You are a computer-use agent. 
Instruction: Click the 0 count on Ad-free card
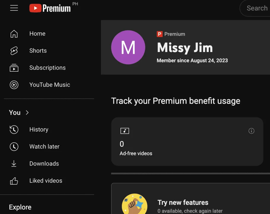click(122, 144)
